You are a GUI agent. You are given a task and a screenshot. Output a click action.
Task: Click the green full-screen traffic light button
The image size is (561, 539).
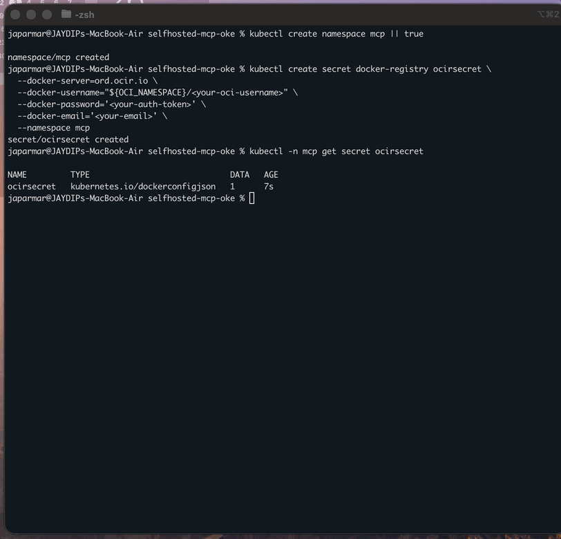[x=46, y=14]
